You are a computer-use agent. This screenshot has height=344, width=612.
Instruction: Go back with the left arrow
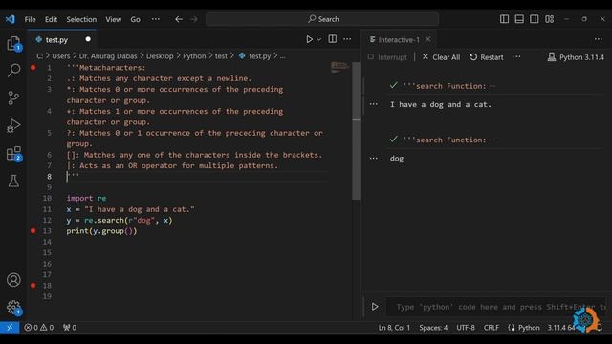point(179,19)
